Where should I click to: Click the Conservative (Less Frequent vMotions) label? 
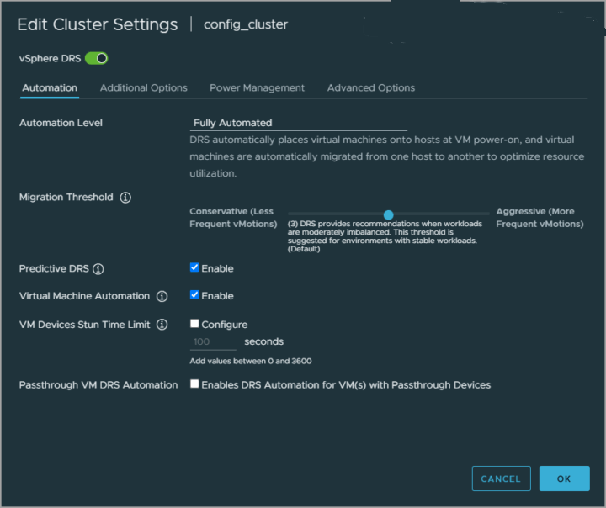[233, 218]
